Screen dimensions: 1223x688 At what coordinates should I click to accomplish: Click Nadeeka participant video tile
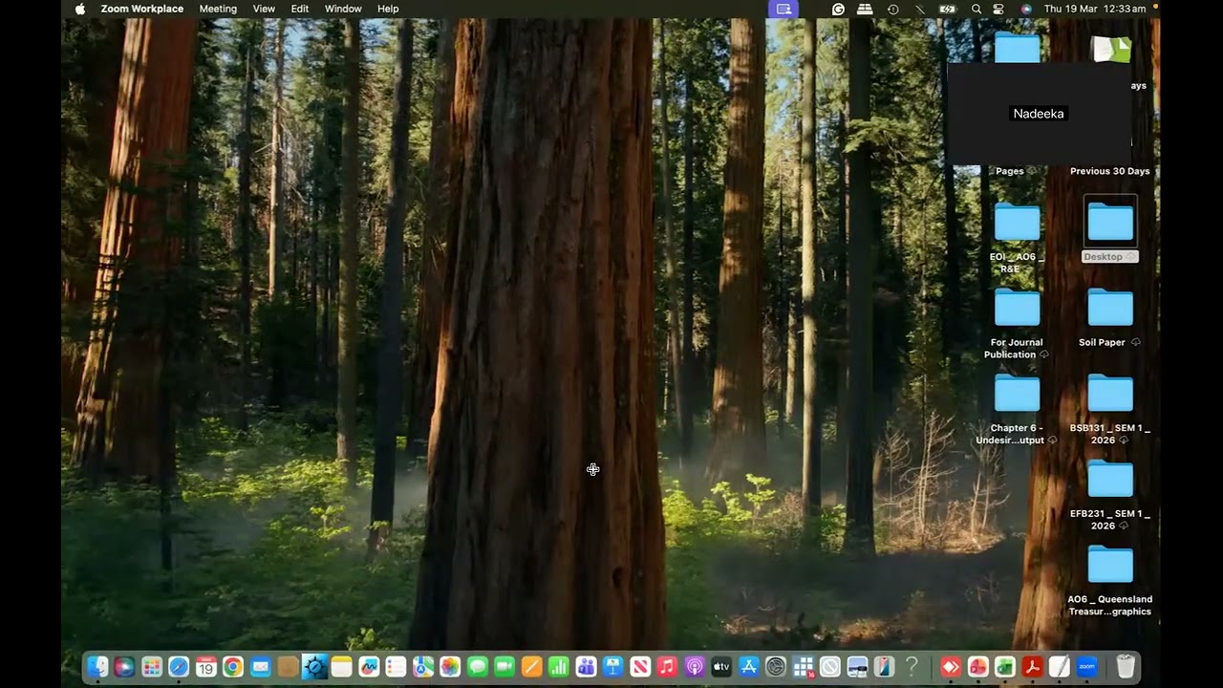(1040, 114)
